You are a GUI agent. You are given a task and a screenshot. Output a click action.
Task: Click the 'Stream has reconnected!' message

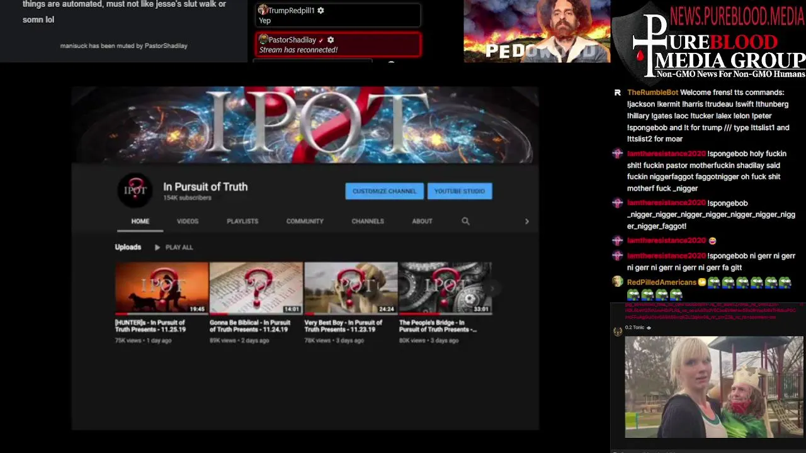tap(298, 50)
